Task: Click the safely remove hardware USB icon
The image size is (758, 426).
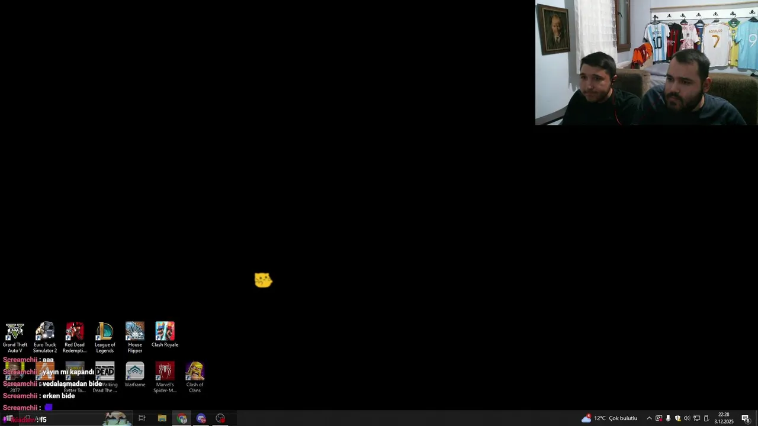Action: click(706, 418)
